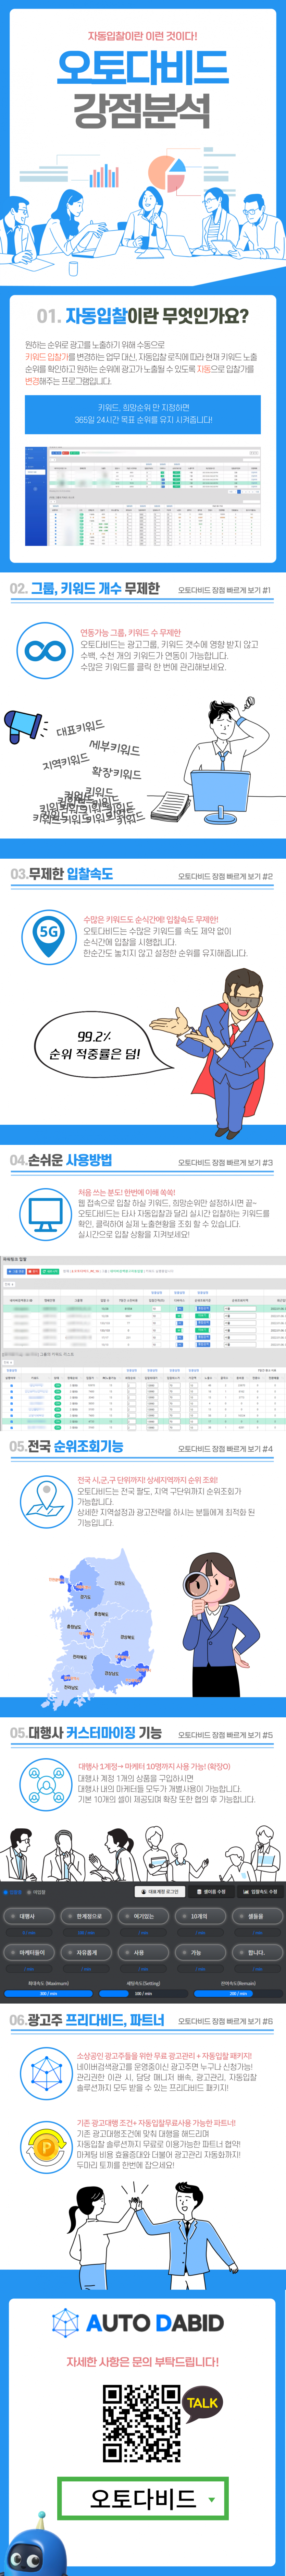Click the 대행사 keyword chip
The height and width of the screenshot is (2576, 286).
click(28, 1916)
